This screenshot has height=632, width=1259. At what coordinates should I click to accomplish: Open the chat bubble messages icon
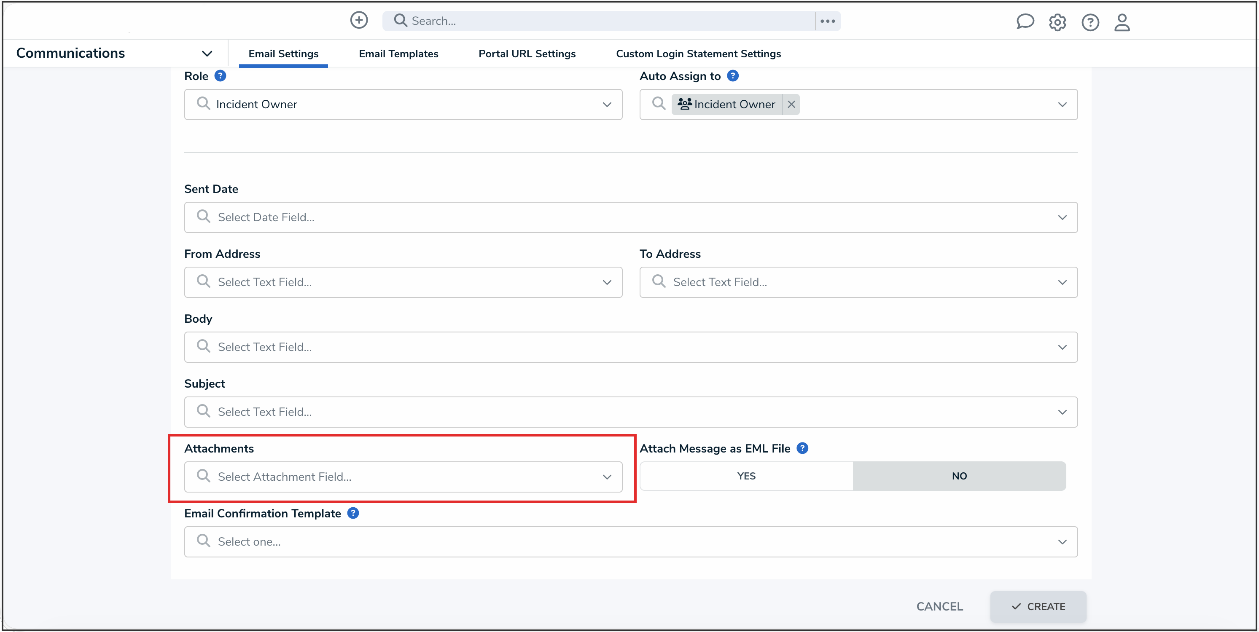[1025, 22]
